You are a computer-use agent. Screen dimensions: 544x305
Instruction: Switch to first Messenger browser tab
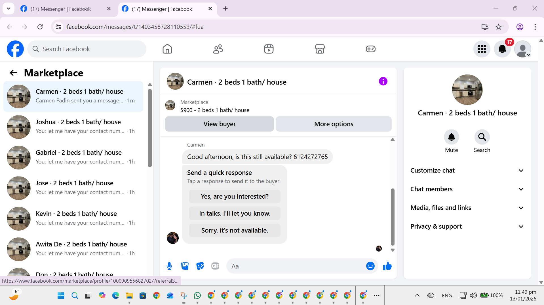coord(61,9)
